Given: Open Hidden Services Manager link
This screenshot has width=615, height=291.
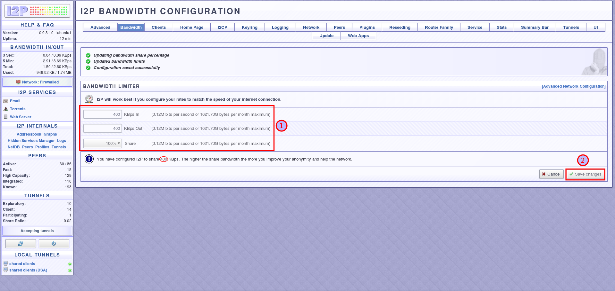Looking at the screenshot, I should click(x=31, y=141).
